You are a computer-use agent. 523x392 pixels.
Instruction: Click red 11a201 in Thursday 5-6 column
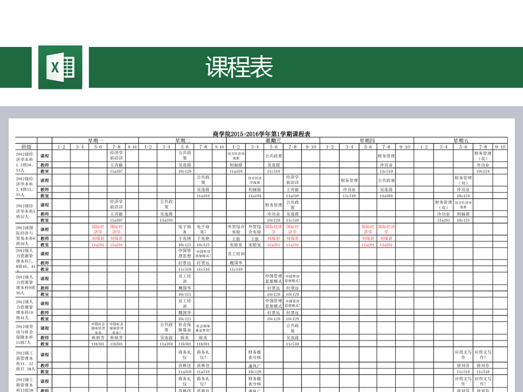point(368,244)
